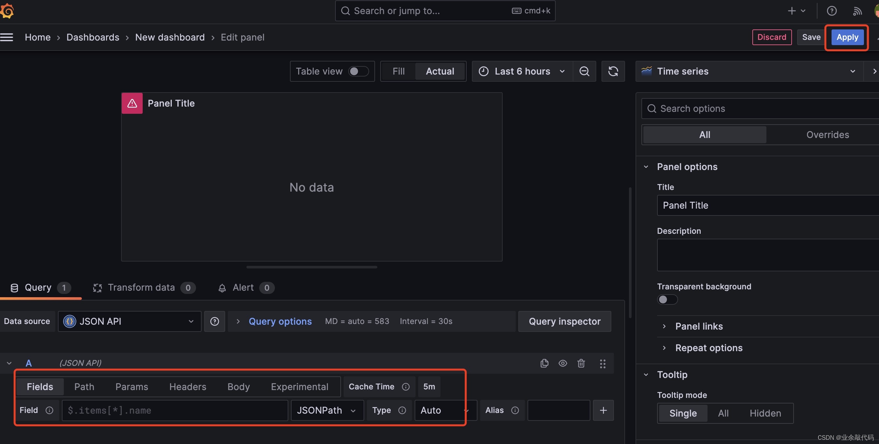Click the help question mark icon
879x444 pixels.
coord(832,10)
